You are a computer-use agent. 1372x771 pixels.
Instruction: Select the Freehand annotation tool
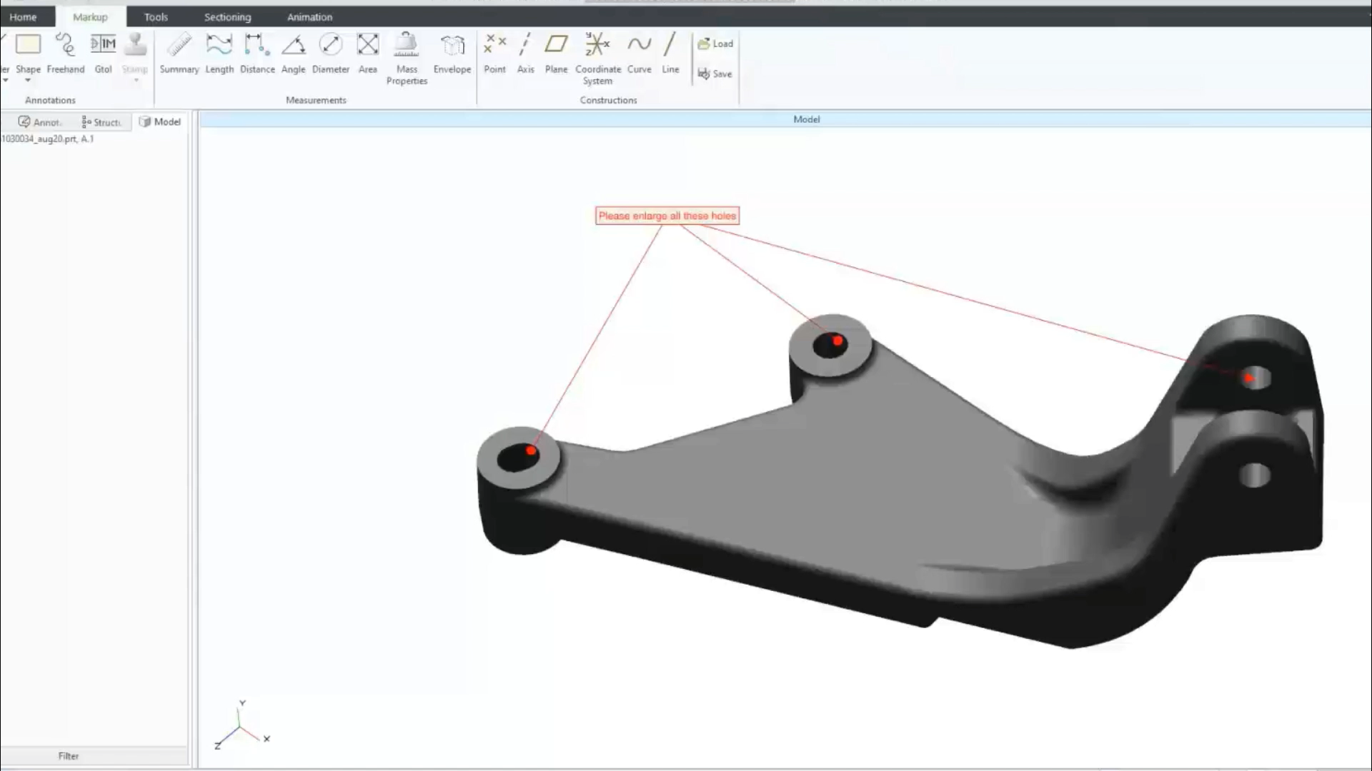[66, 54]
